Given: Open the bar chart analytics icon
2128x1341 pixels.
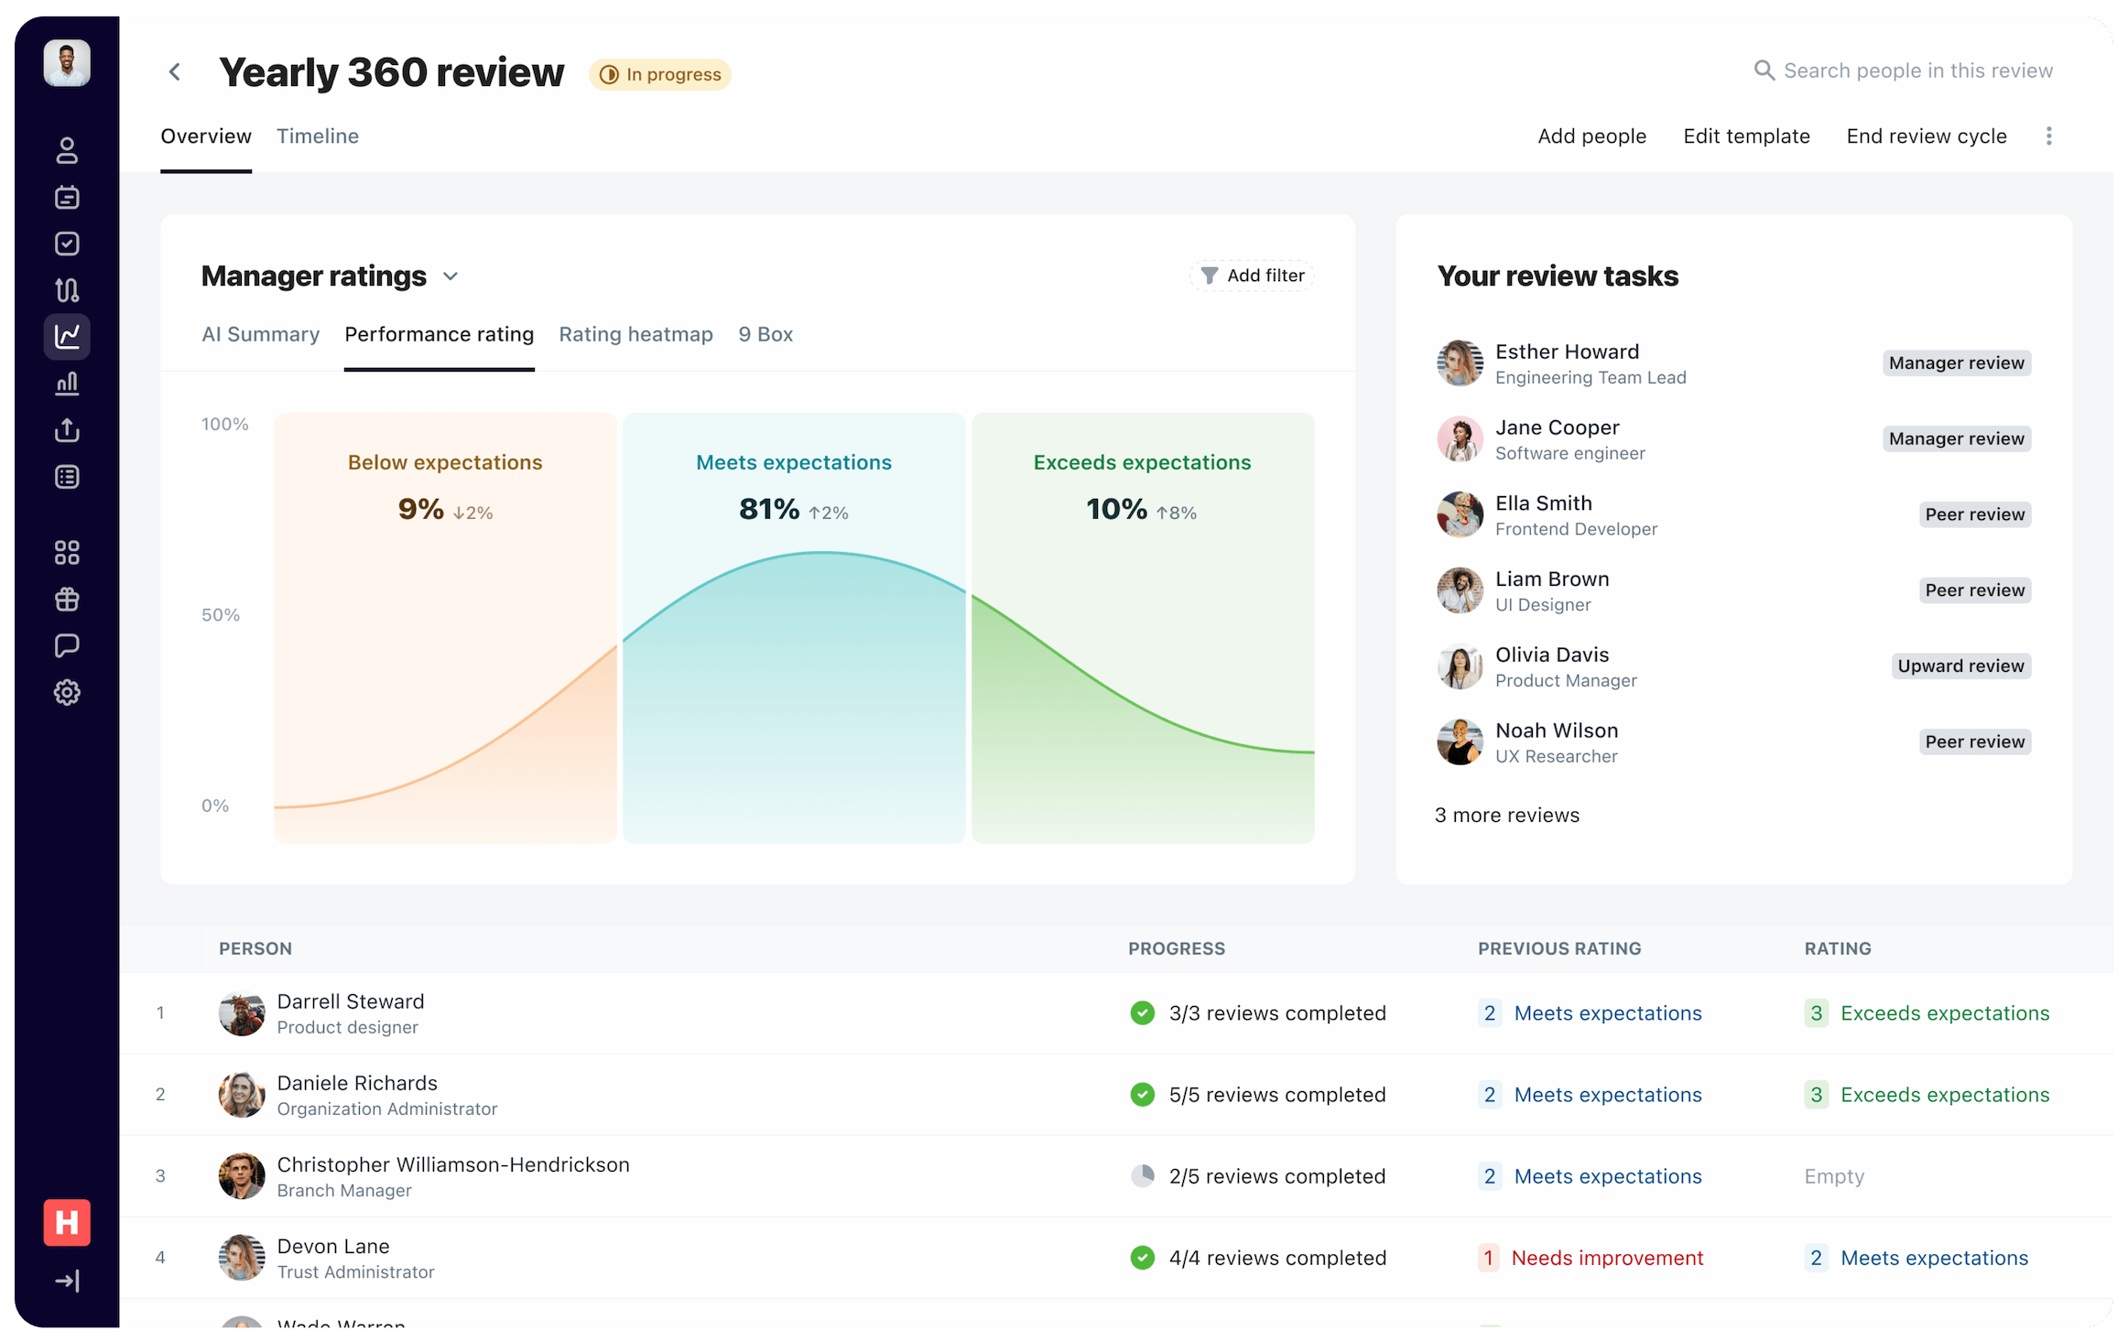Looking at the screenshot, I should pyautogui.click(x=66, y=384).
